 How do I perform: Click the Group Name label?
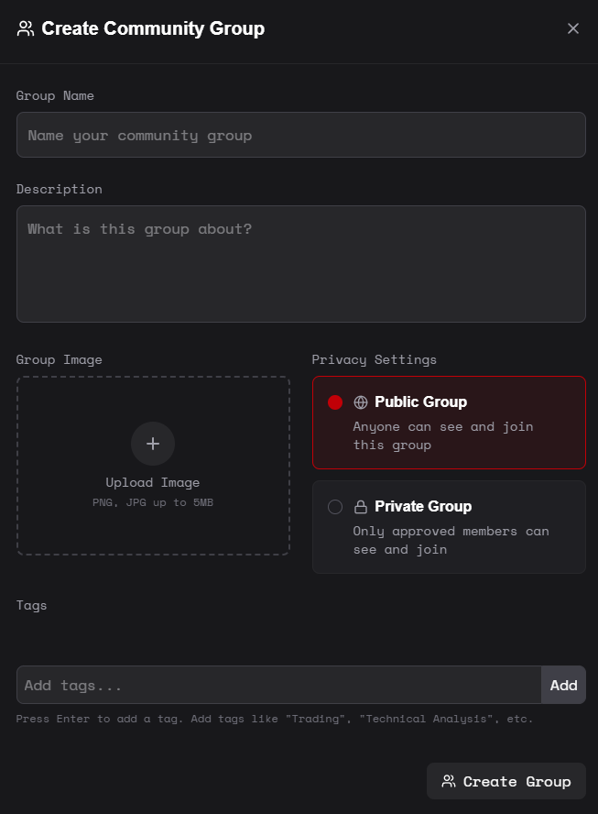click(55, 95)
